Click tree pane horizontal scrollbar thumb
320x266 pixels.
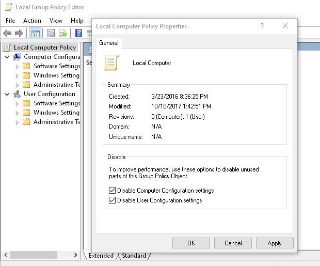tap(34, 255)
